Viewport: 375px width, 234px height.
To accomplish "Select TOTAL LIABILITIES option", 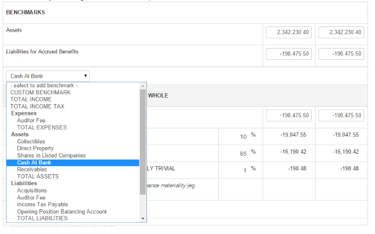I will [42, 219].
